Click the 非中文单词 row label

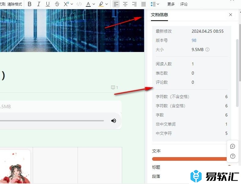tap(166, 124)
